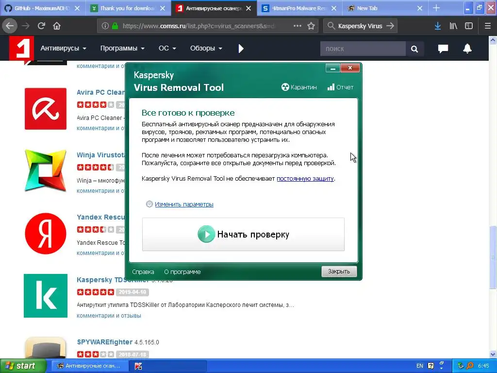The image size is (497, 373).
Task: Open the SPYWAREfighter title link
Action: (x=105, y=342)
